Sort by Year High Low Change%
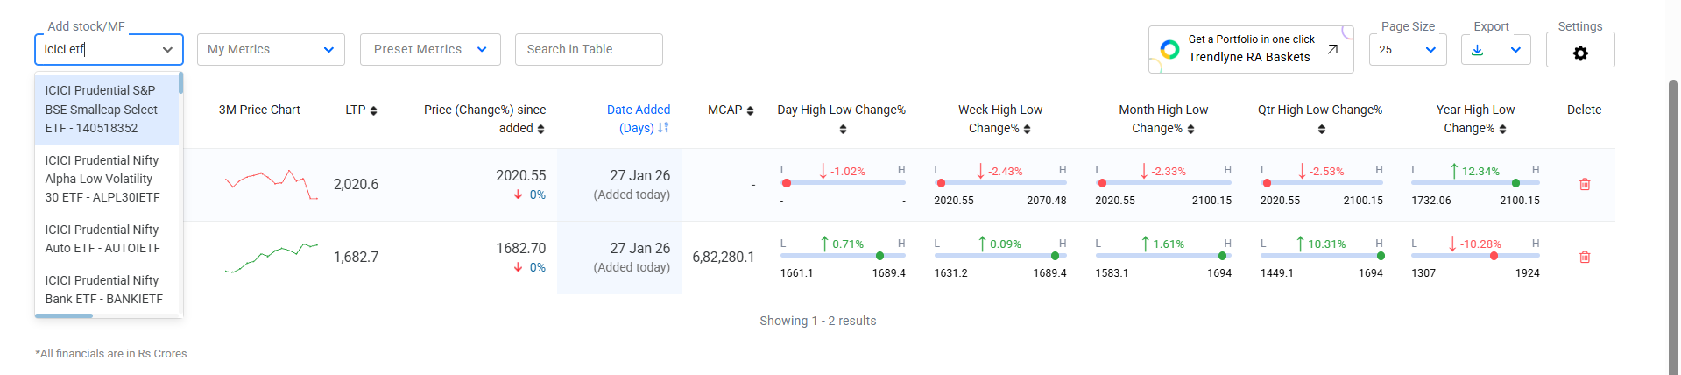 [x=1502, y=129]
